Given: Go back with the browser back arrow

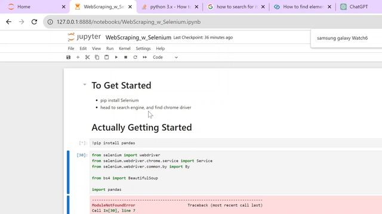Looking at the screenshot, I should pos(9,22).
